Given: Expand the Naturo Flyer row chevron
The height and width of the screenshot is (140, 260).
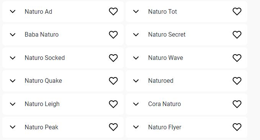Looking at the screenshot, I should coord(136,127).
